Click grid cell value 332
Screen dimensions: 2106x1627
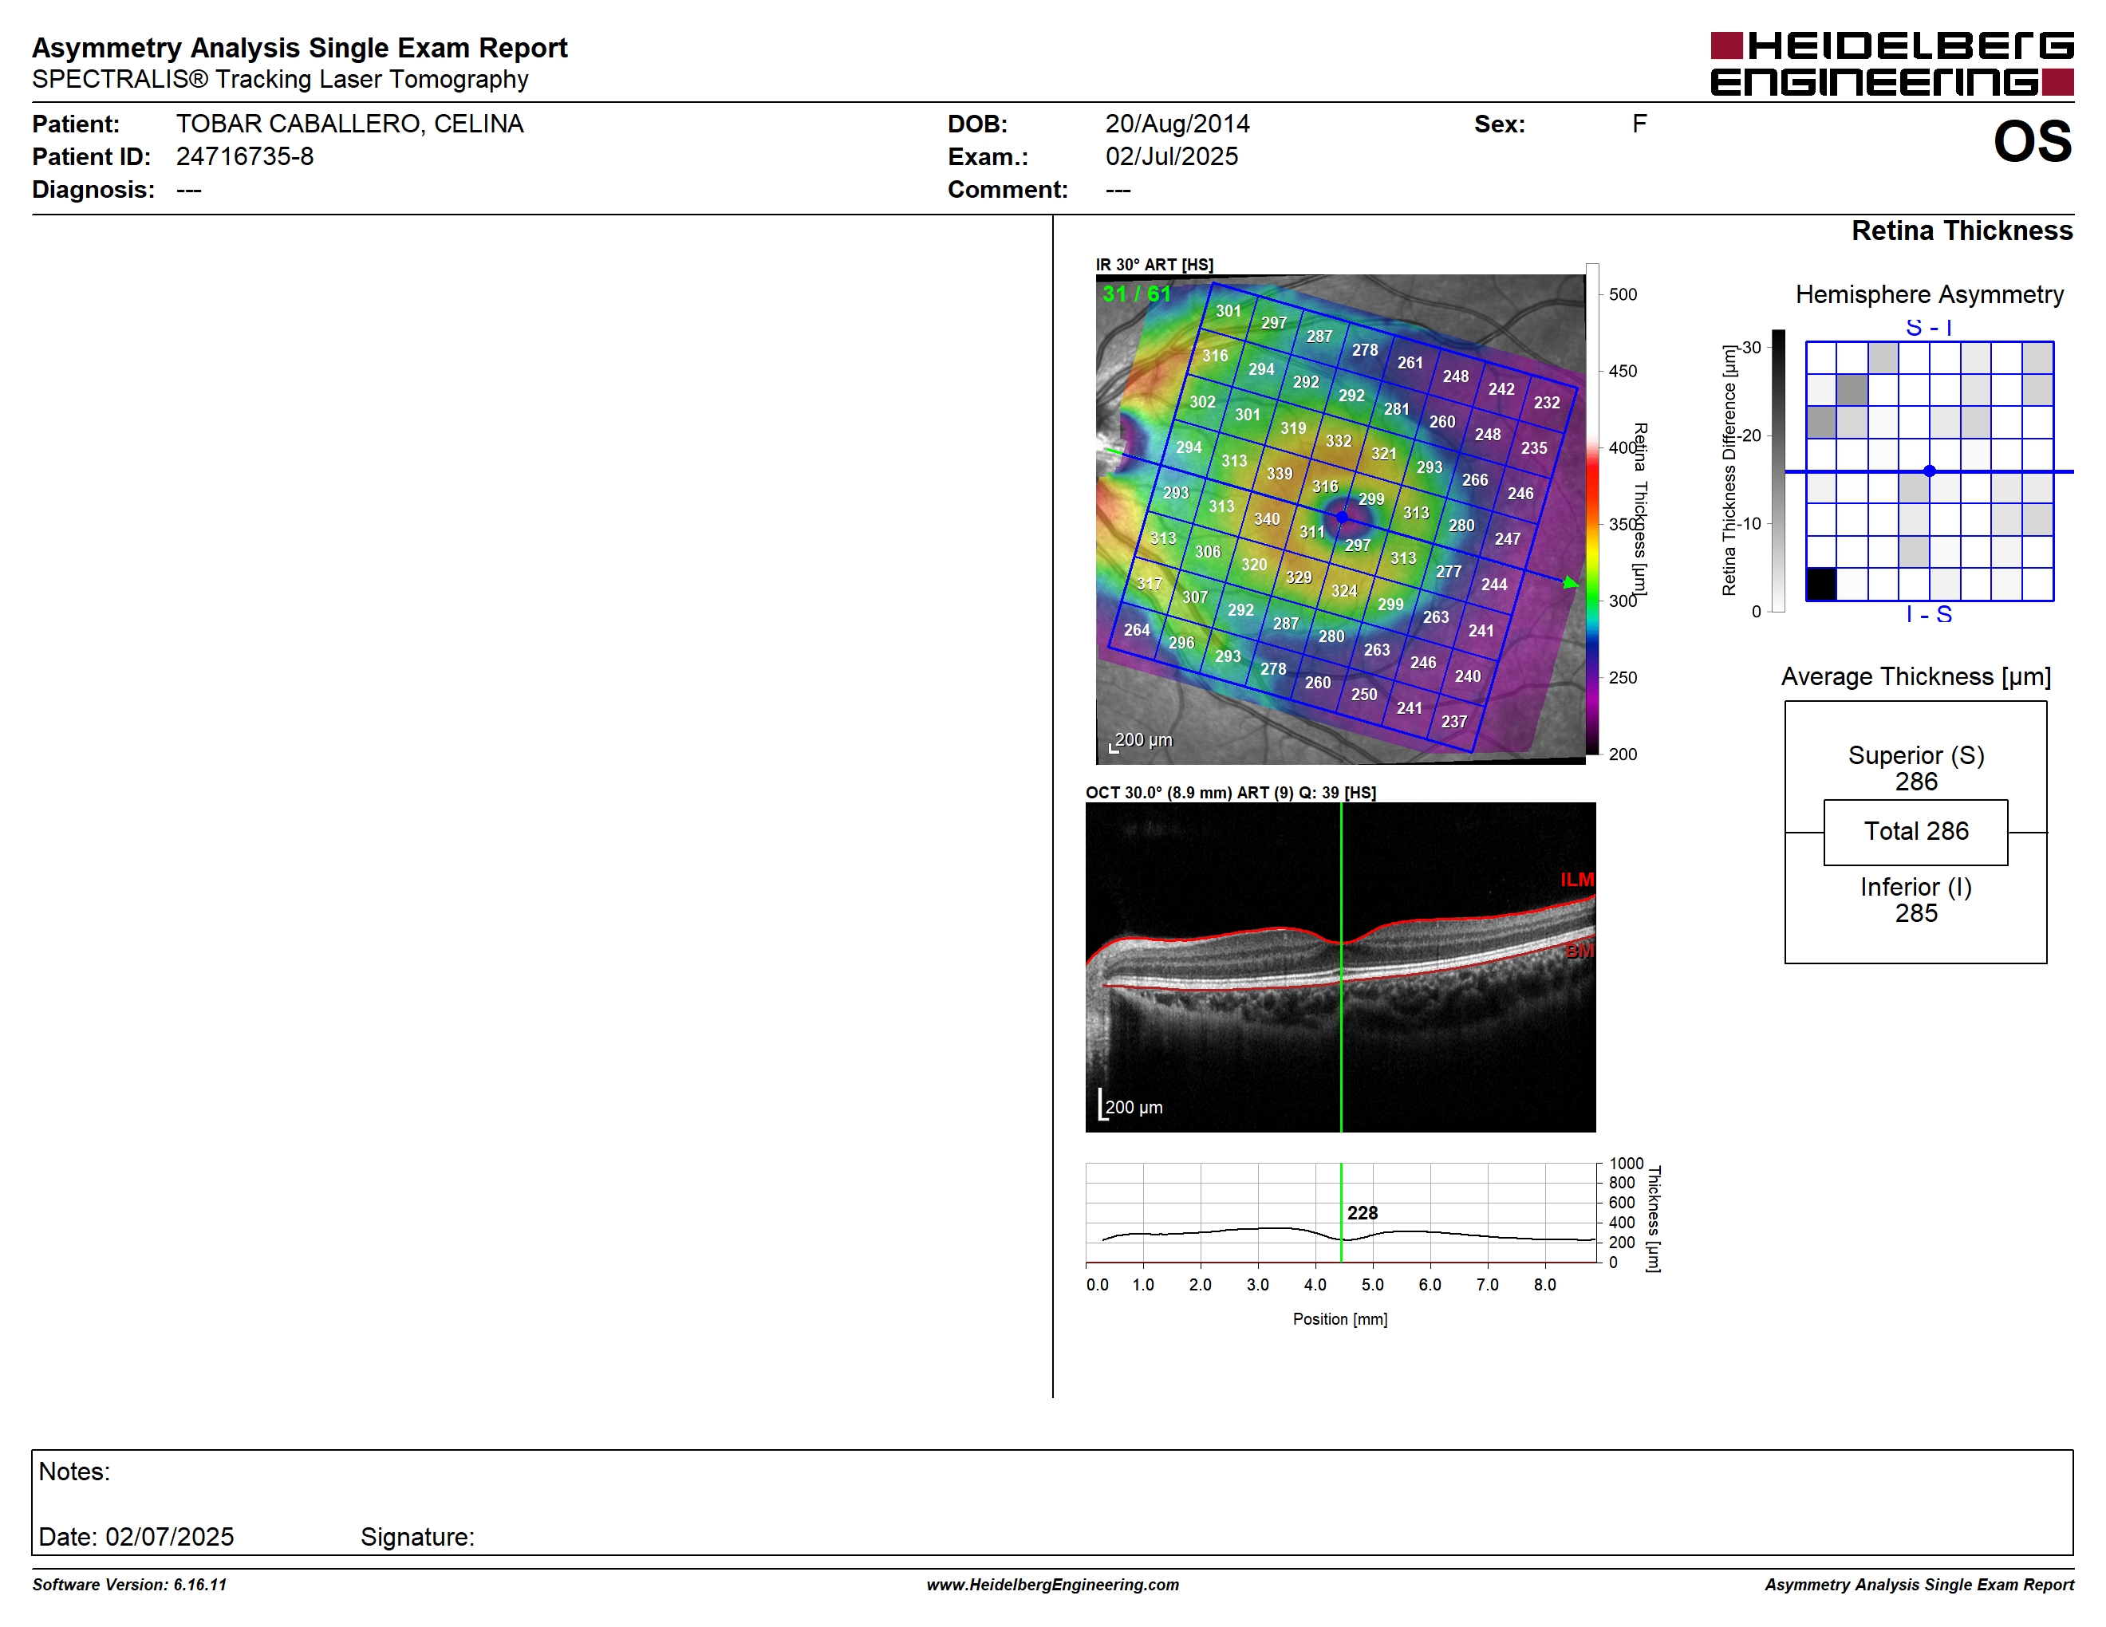pyautogui.click(x=1338, y=440)
